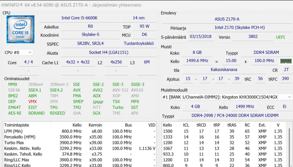293x167 pixels.
Task: Click the Socket H4 (LGA1151) field
Action: click(109, 52)
